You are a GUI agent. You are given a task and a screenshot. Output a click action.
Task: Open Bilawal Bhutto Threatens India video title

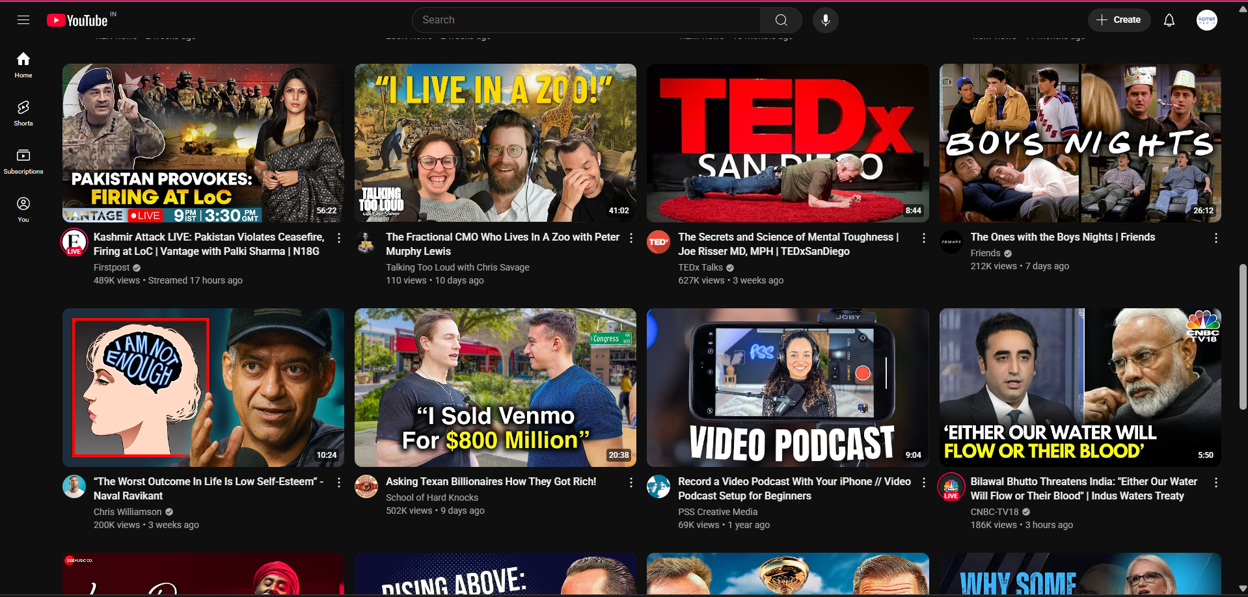tap(1084, 488)
